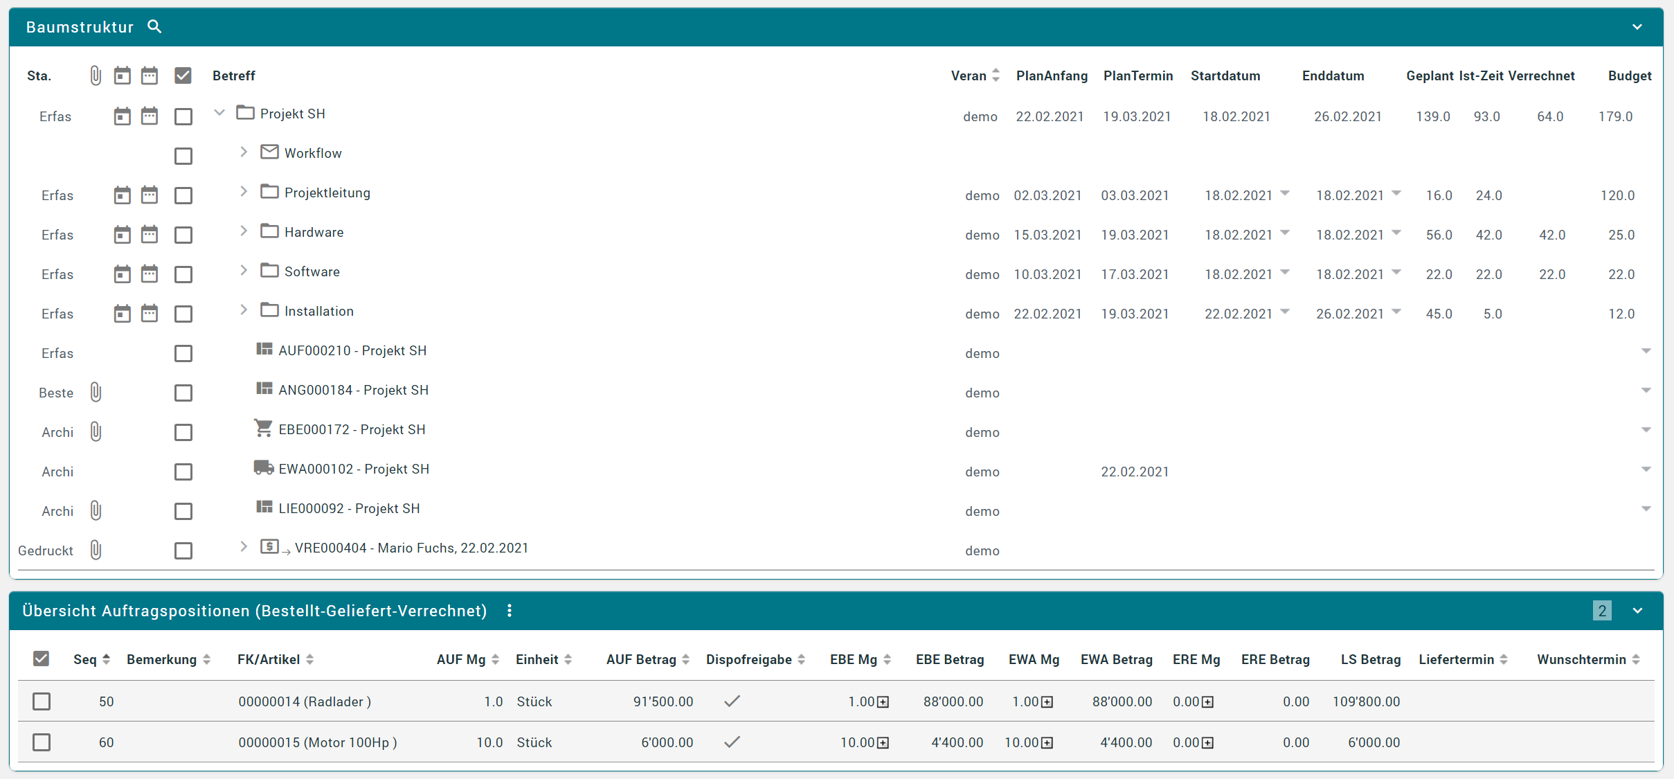Click the second calendar icon on Software row
1674x779 pixels.
[x=150, y=274]
